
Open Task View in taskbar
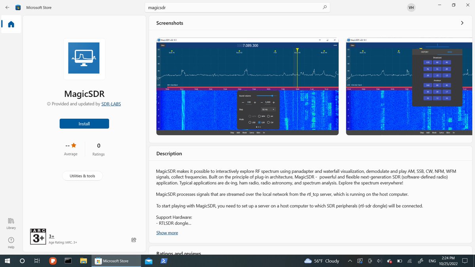37,261
